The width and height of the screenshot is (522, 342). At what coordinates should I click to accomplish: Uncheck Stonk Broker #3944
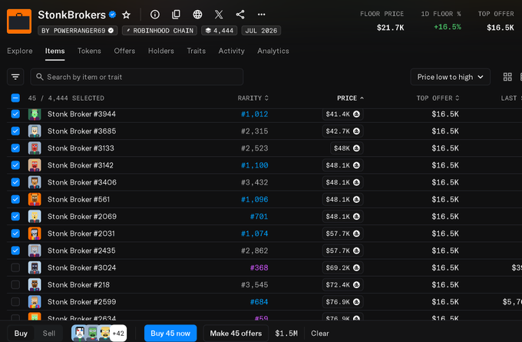pyautogui.click(x=15, y=114)
